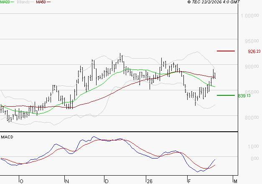Click the D month label on time axis
262x184 pixels.
point(107,181)
